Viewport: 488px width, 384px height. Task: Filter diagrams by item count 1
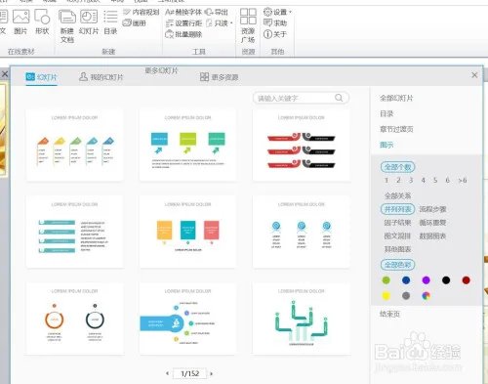tap(386, 180)
